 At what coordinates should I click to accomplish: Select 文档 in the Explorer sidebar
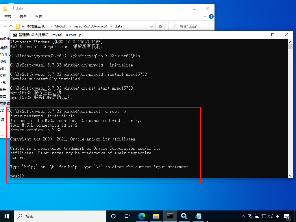pyautogui.click(x=3, y=76)
